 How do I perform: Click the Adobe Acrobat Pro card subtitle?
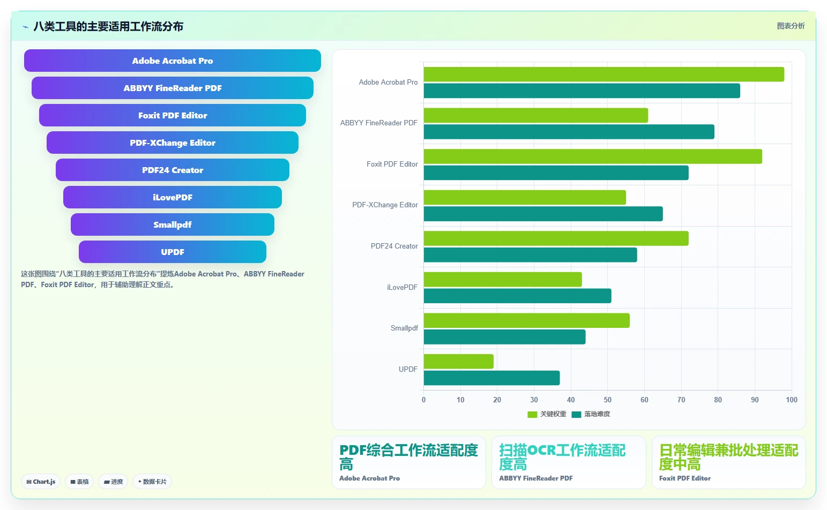tap(370, 478)
